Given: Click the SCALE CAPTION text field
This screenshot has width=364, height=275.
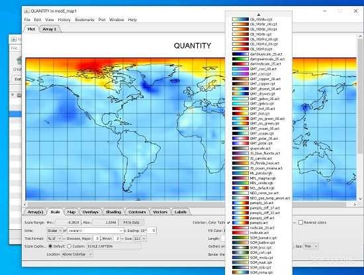Looking at the screenshot, I should [x=114, y=247].
